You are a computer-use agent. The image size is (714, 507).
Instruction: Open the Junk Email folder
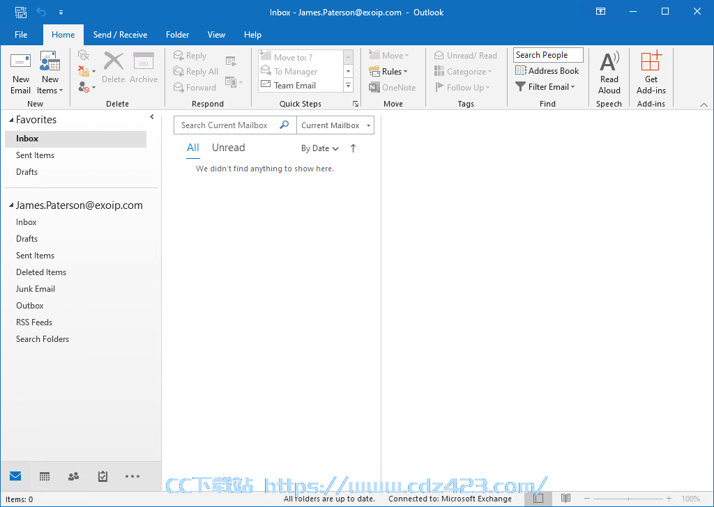click(36, 289)
